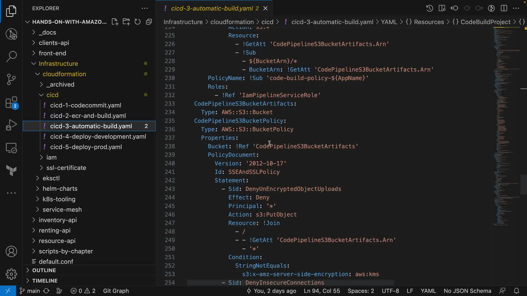This screenshot has width=527, height=296.
Task: Open the Source Control view
Action: click(x=11, y=79)
